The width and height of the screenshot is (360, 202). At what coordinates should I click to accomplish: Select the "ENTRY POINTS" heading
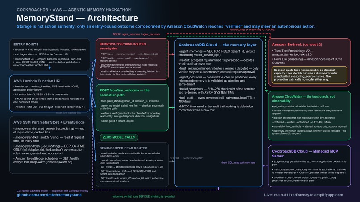tap(26, 45)
